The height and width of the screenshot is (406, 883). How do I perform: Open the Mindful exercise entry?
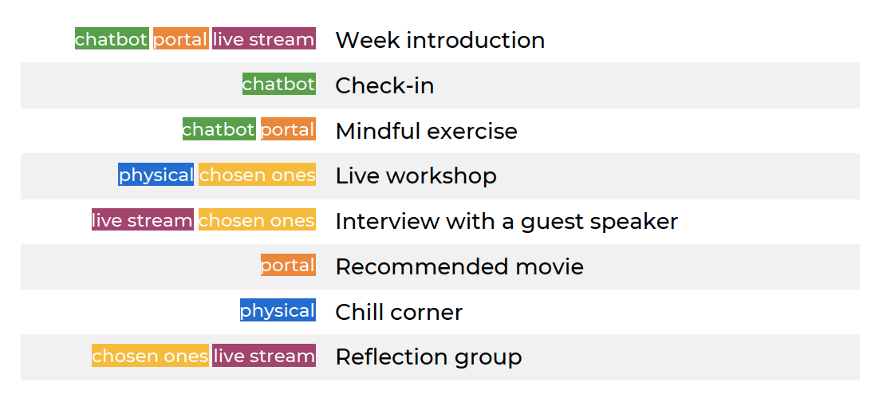click(x=426, y=131)
